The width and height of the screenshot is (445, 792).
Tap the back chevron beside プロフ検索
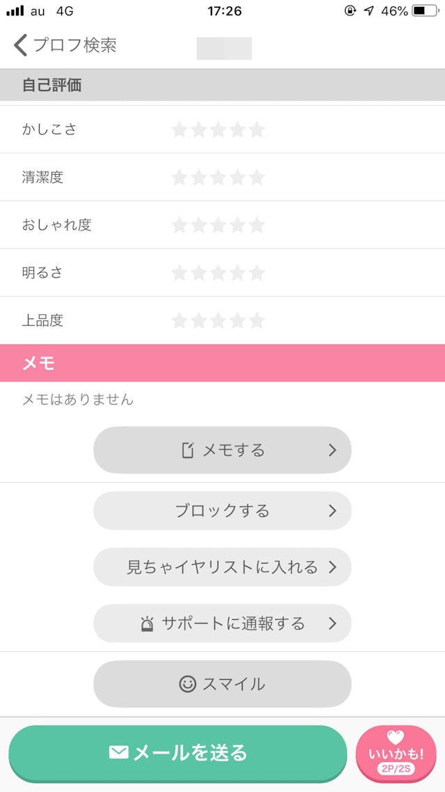click(x=20, y=45)
